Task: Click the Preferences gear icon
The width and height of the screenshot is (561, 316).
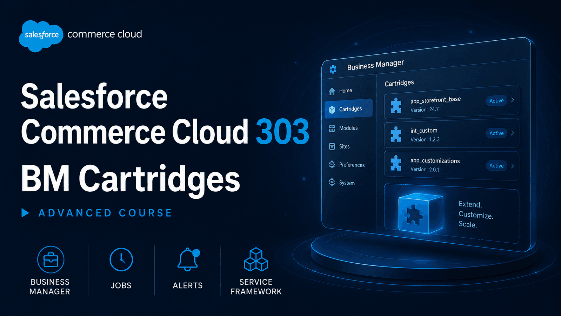Action: pos(332,164)
